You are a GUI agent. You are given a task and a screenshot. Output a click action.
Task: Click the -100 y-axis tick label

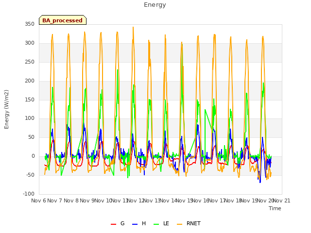coord(29,194)
